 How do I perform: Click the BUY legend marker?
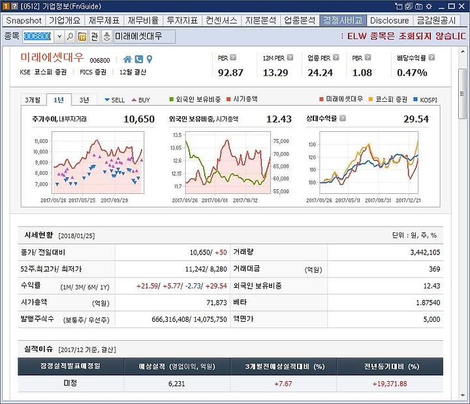pos(134,100)
